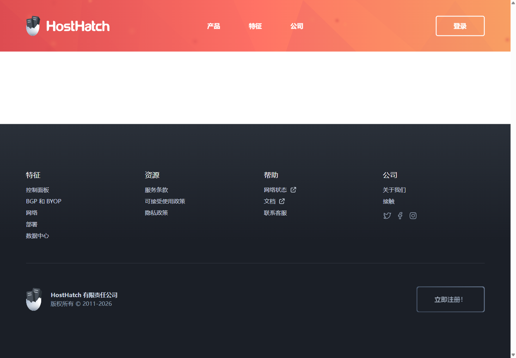
Task: Open the BGP 和 BYOP footer link
Action: coord(44,202)
